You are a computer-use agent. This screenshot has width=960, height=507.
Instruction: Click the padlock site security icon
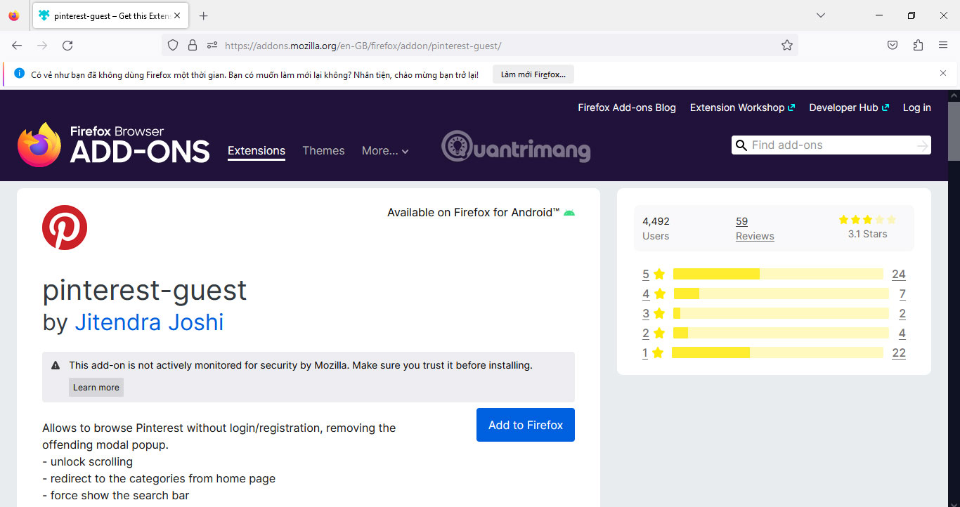coord(193,45)
